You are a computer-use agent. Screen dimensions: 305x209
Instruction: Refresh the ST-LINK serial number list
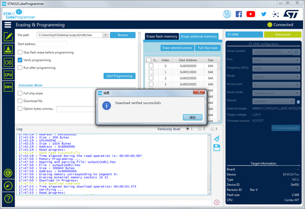pos(296,52)
